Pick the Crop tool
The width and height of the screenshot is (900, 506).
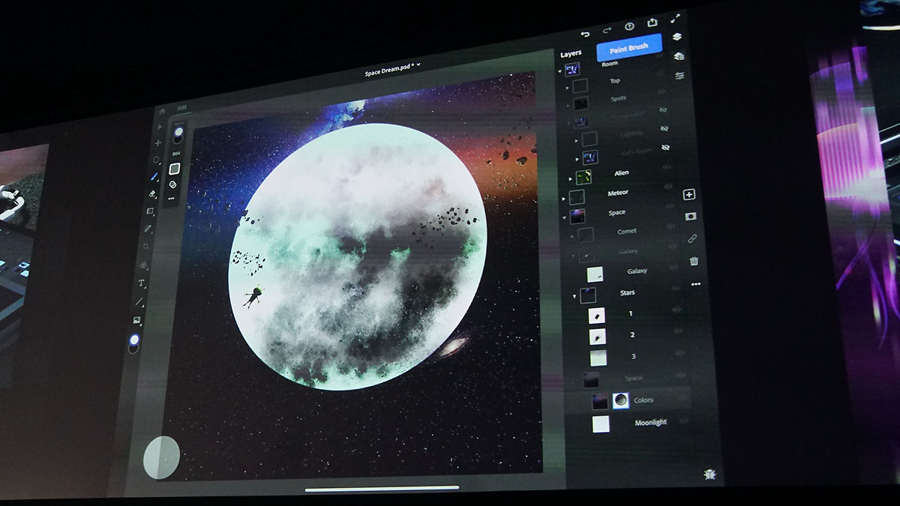(146, 246)
